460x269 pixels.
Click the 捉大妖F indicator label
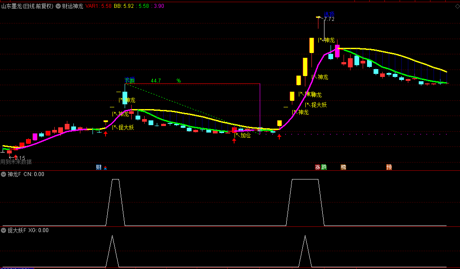(x=17, y=230)
